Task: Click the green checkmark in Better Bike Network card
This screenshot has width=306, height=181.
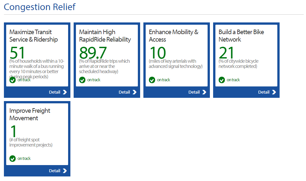Action: 222,80
